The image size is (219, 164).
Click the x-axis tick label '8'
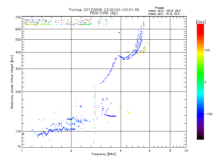pyautogui.click(x=170, y=151)
